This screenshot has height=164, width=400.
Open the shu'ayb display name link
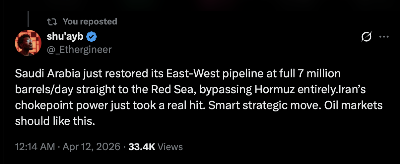coord(65,37)
